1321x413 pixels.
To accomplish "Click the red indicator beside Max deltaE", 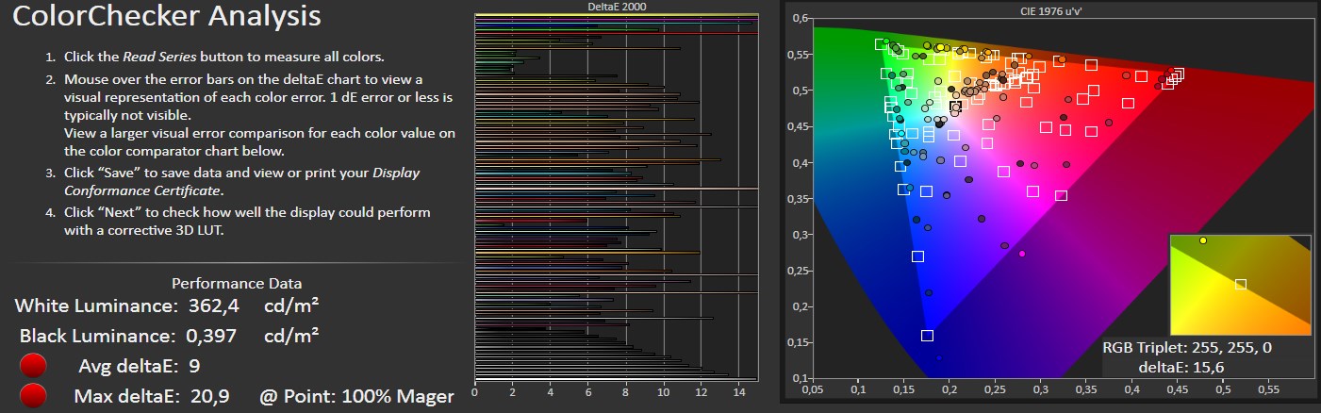I will pyautogui.click(x=35, y=397).
